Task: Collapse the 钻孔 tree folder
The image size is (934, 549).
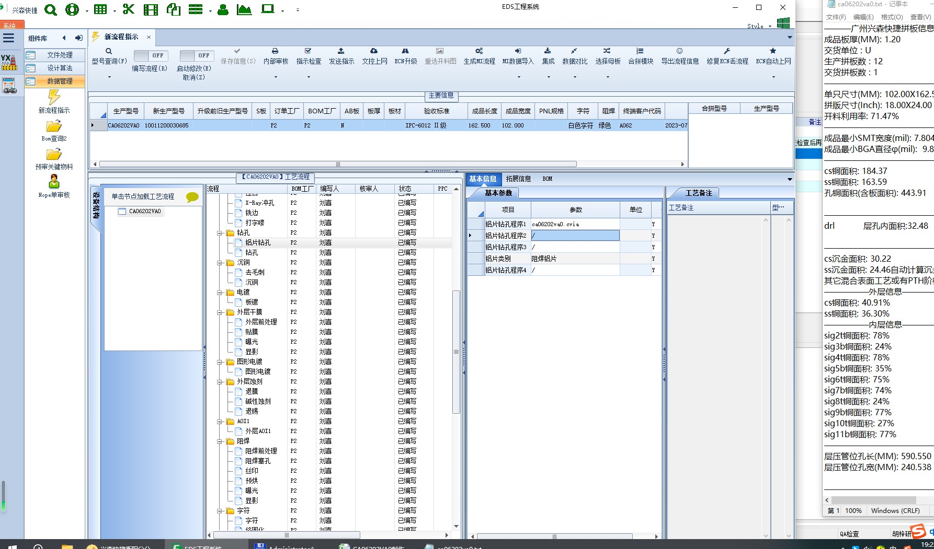Action: 221,233
